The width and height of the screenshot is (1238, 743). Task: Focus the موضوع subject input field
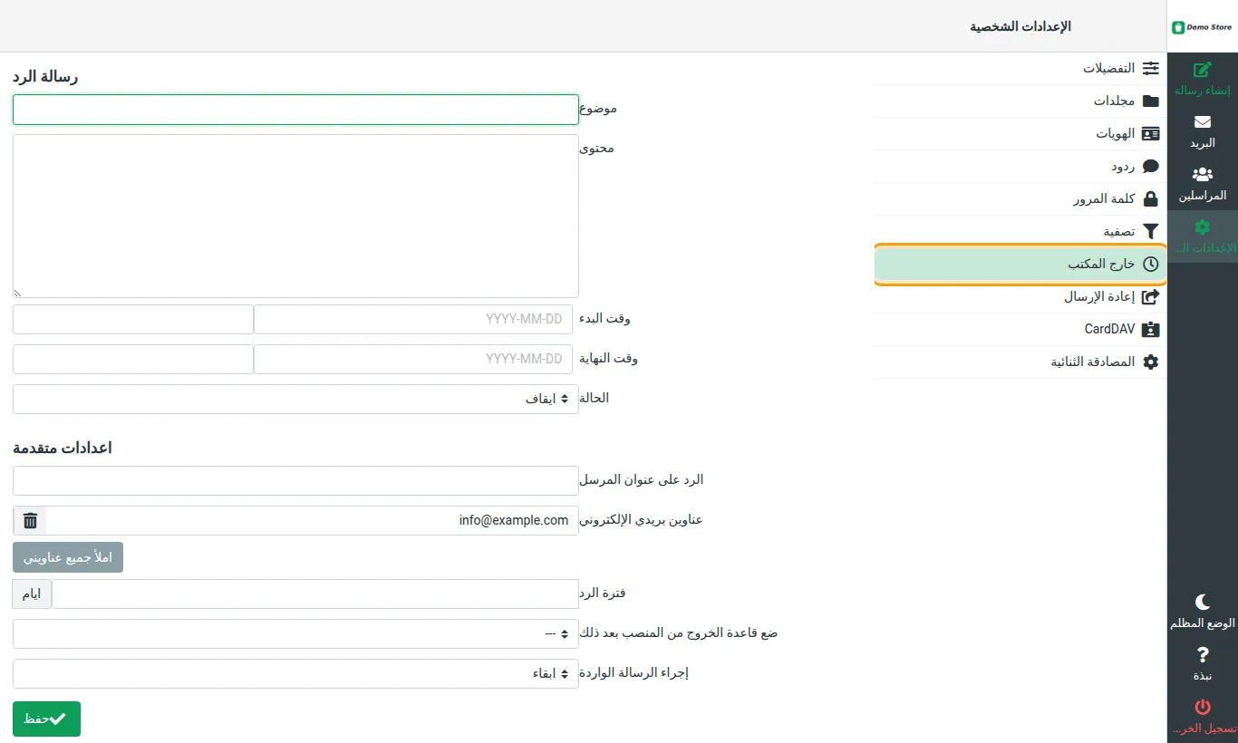(x=295, y=110)
